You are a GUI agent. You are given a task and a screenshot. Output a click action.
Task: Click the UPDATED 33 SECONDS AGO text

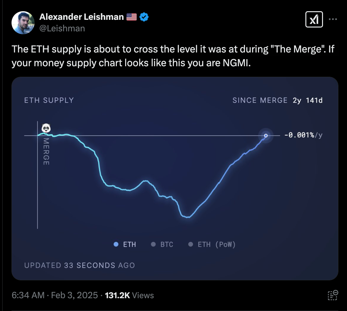pos(79,265)
